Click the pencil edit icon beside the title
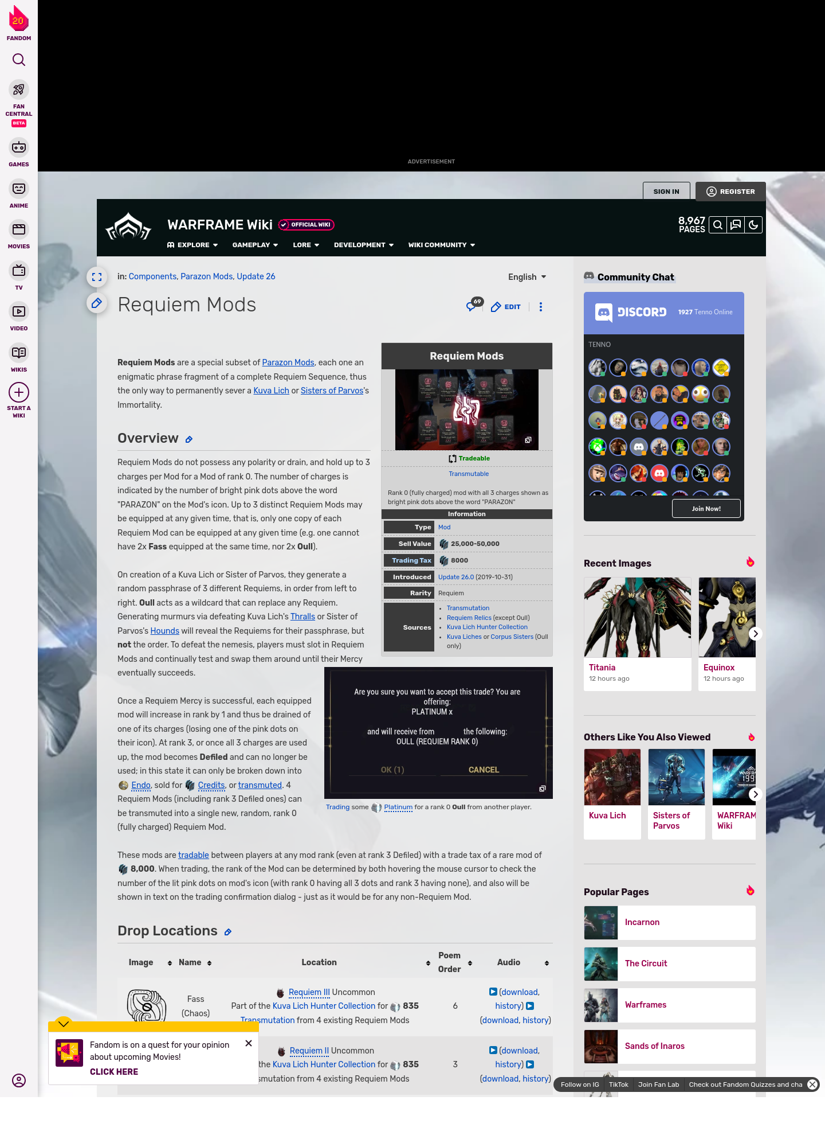The height and width of the screenshot is (1147, 825). [97, 303]
